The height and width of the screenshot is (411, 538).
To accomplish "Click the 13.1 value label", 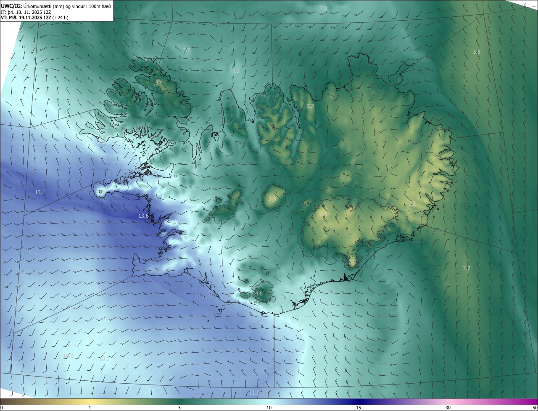I will point(40,192).
